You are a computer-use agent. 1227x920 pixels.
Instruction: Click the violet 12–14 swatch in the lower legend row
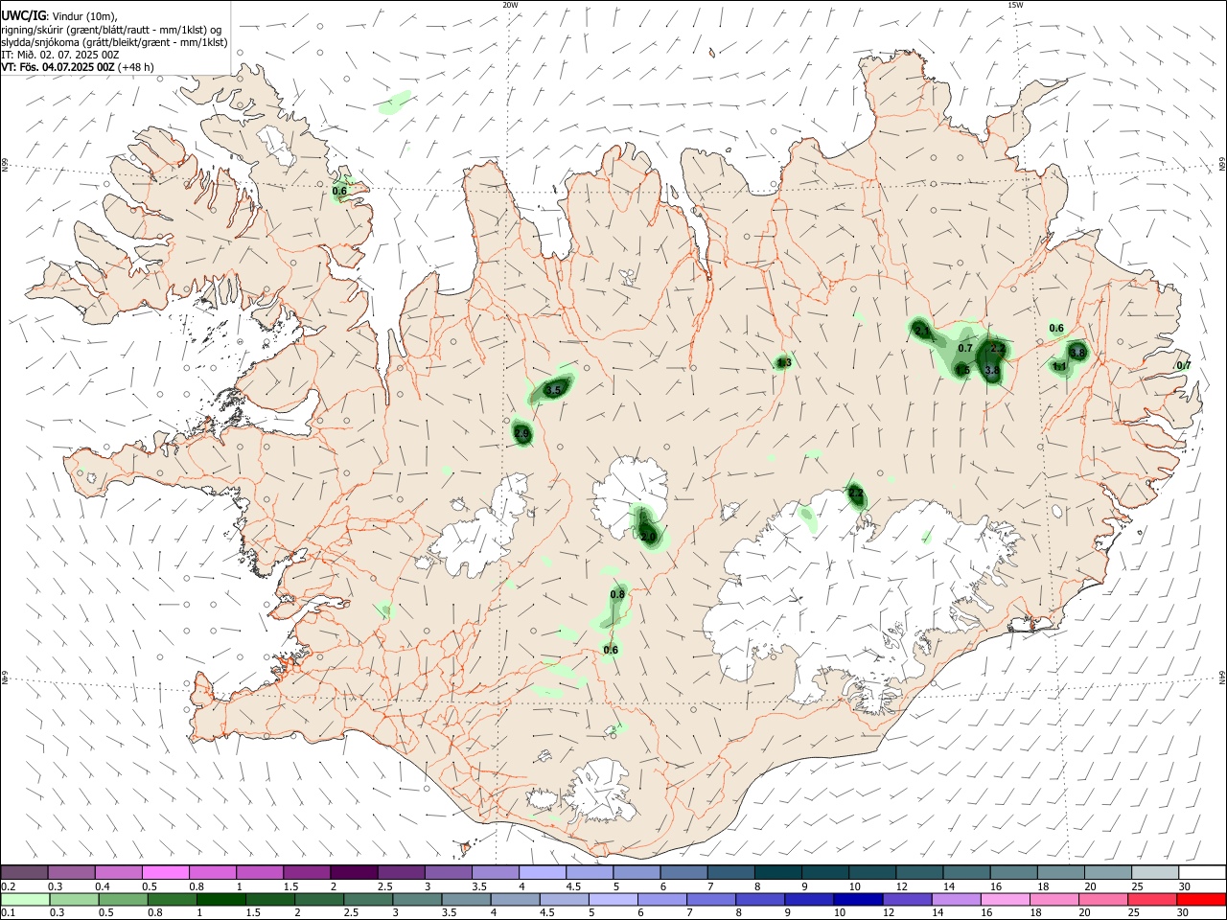pos(907,899)
